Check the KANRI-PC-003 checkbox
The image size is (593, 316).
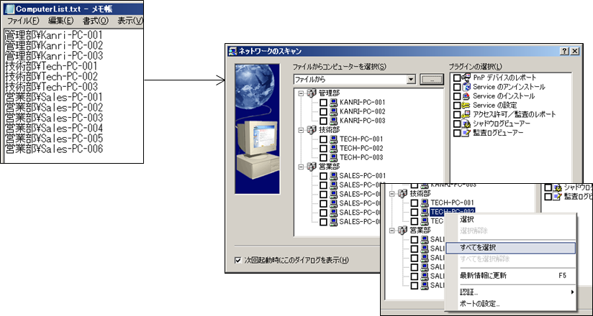[x=324, y=121]
